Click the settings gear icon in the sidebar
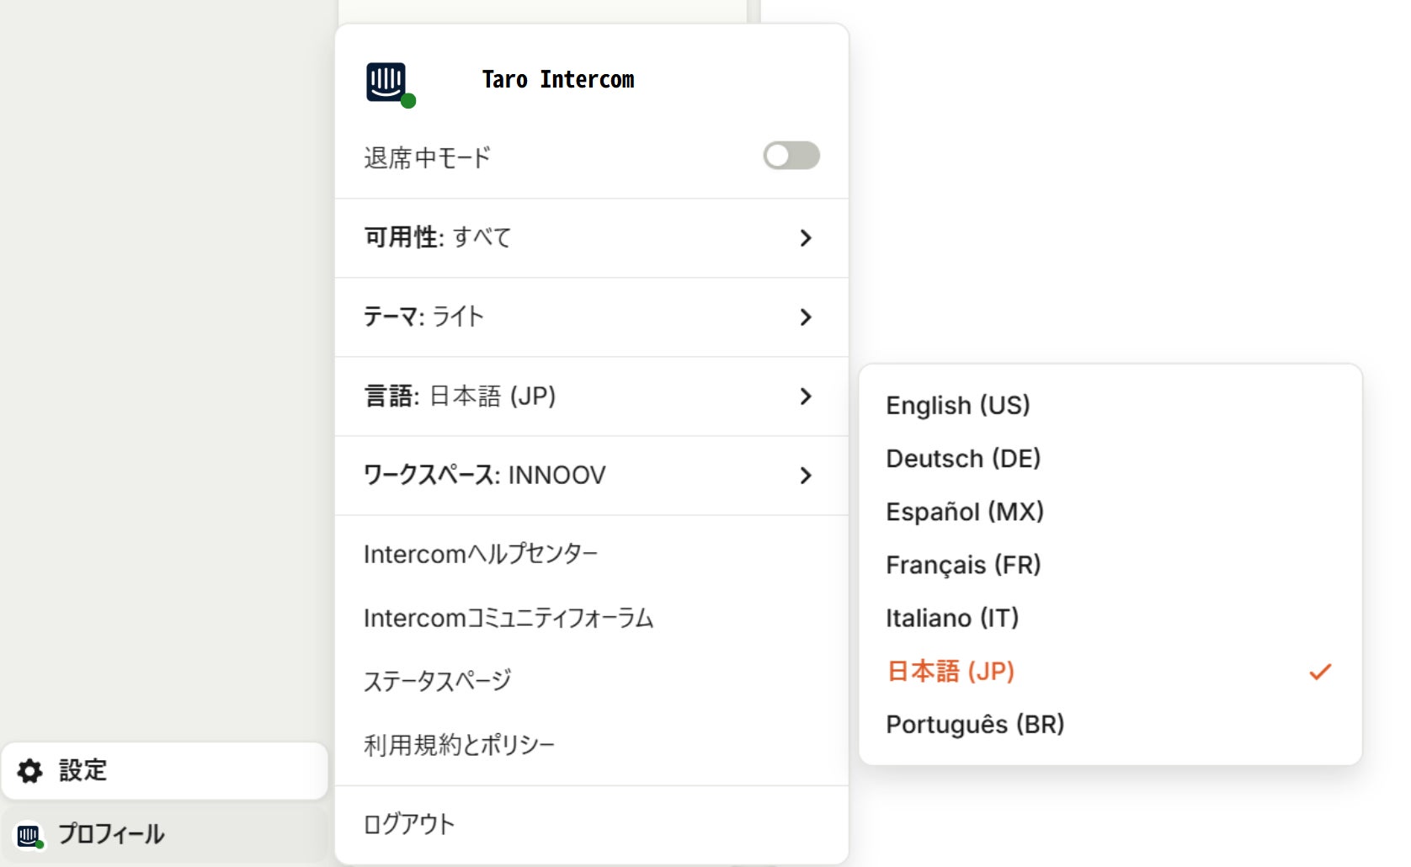This screenshot has width=1411, height=867. pyautogui.click(x=30, y=771)
